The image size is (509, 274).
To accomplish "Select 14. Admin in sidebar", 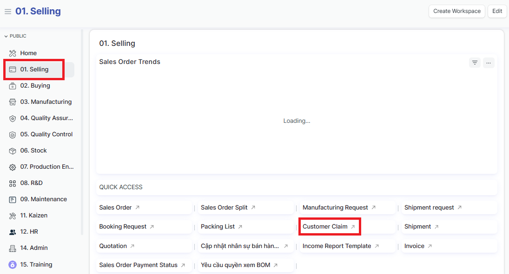I will (x=34, y=248).
